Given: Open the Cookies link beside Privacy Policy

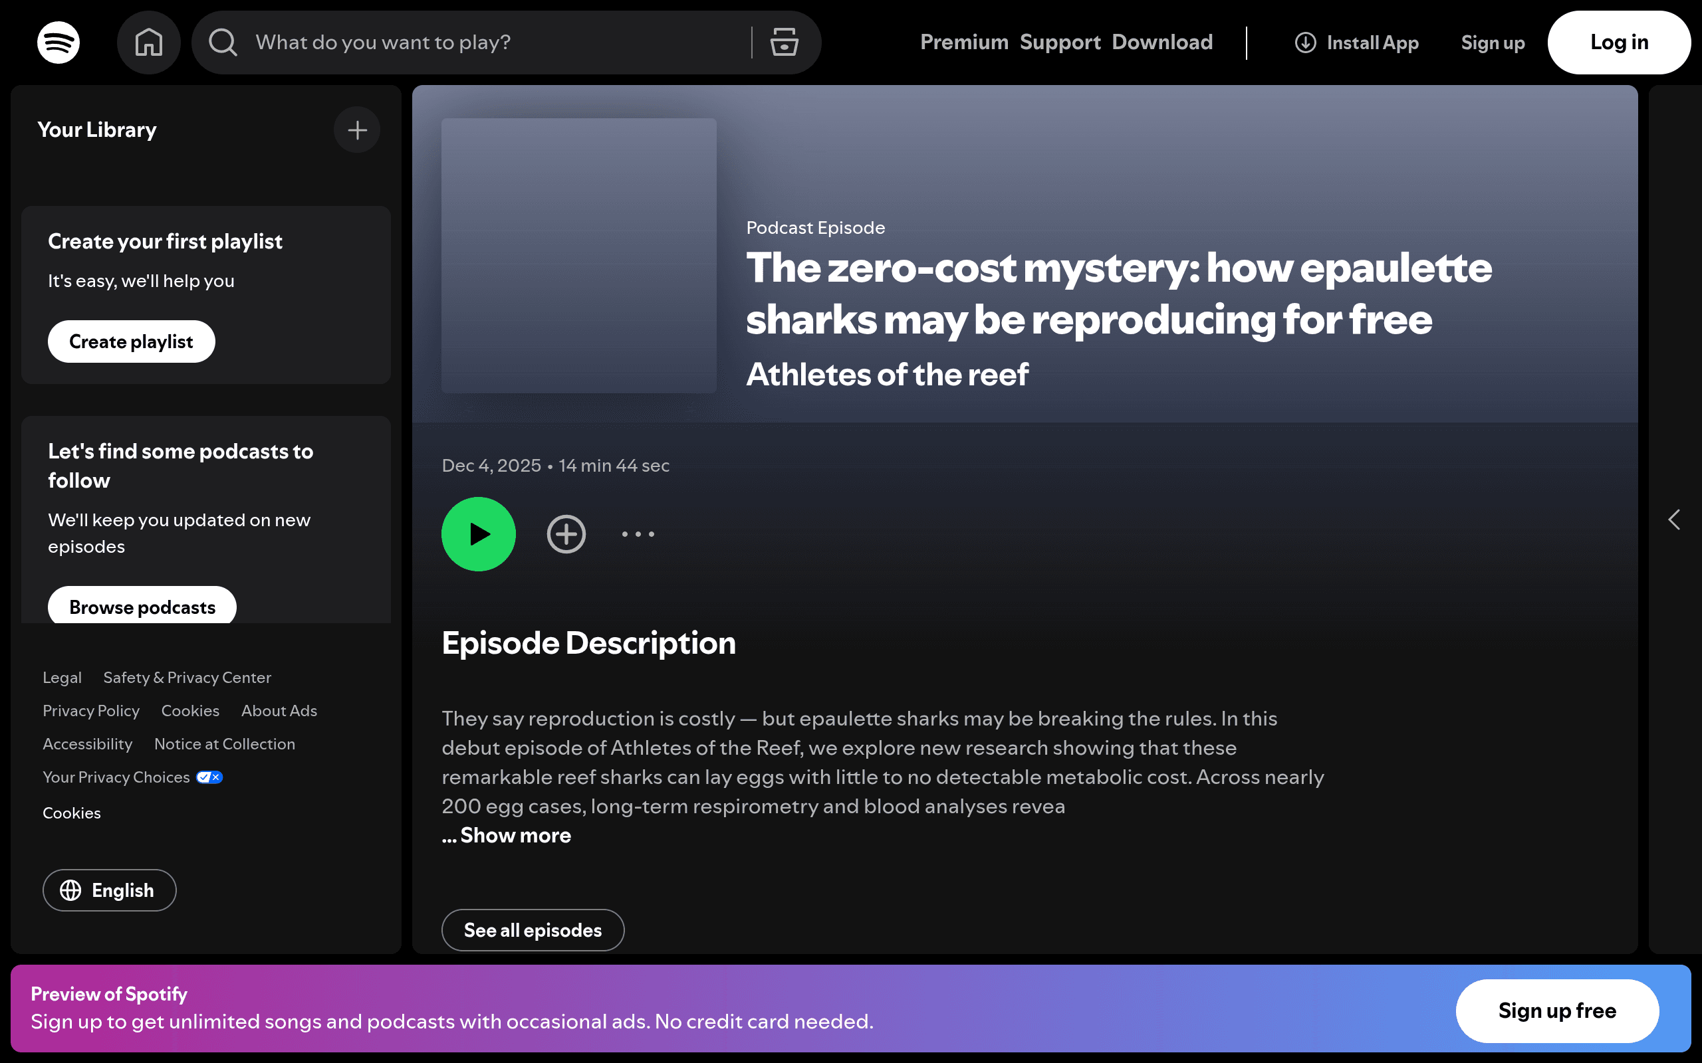Looking at the screenshot, I should 191,711.
